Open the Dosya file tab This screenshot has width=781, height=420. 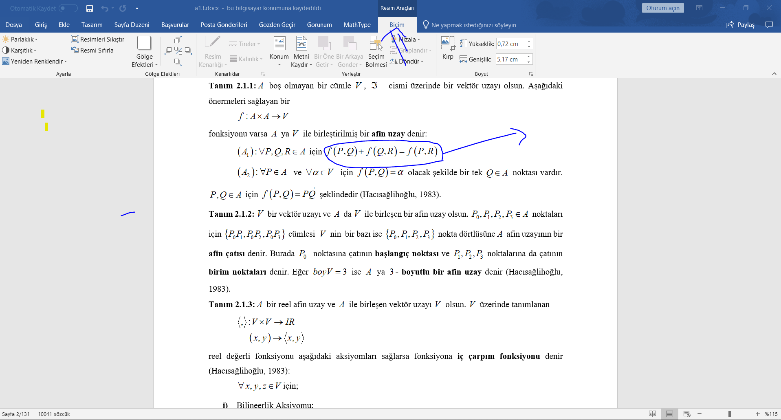click(x=13, y=25)
